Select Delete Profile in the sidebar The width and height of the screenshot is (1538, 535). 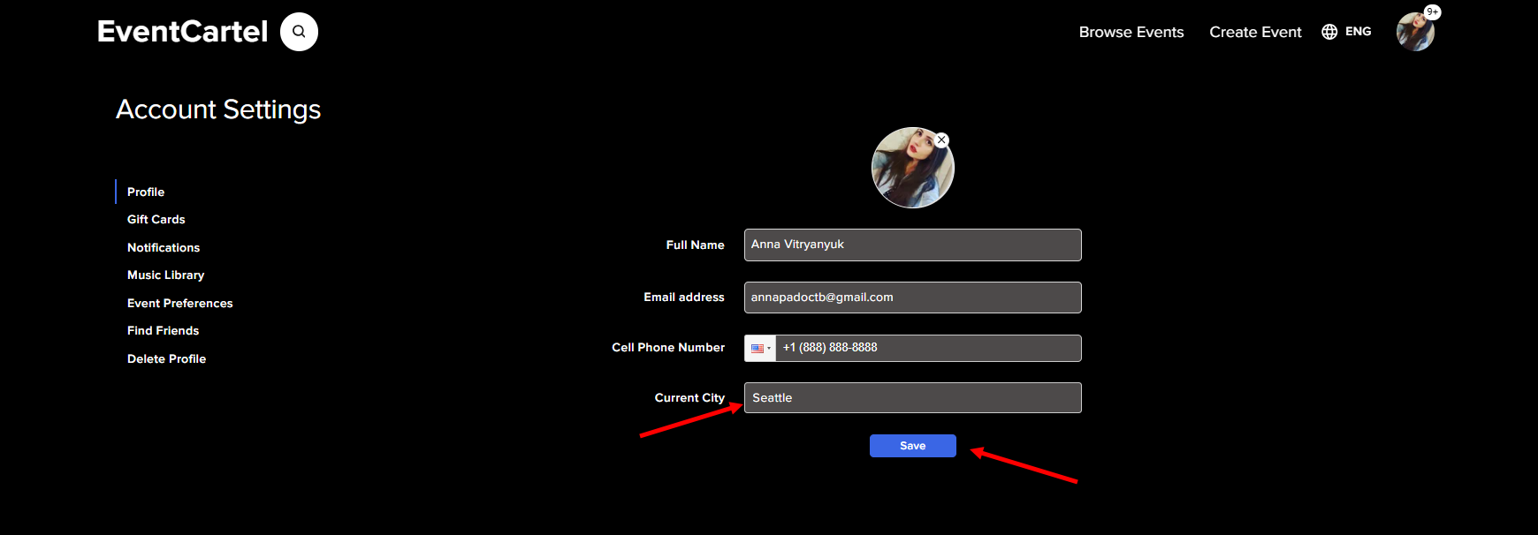coord(166,358)
